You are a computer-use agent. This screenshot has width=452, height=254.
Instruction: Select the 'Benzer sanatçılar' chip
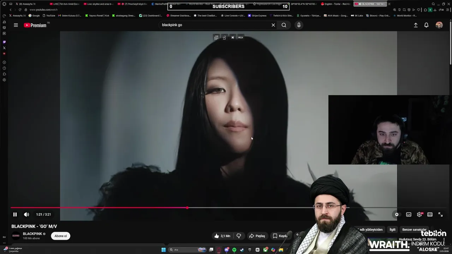(x=414, y=230)
